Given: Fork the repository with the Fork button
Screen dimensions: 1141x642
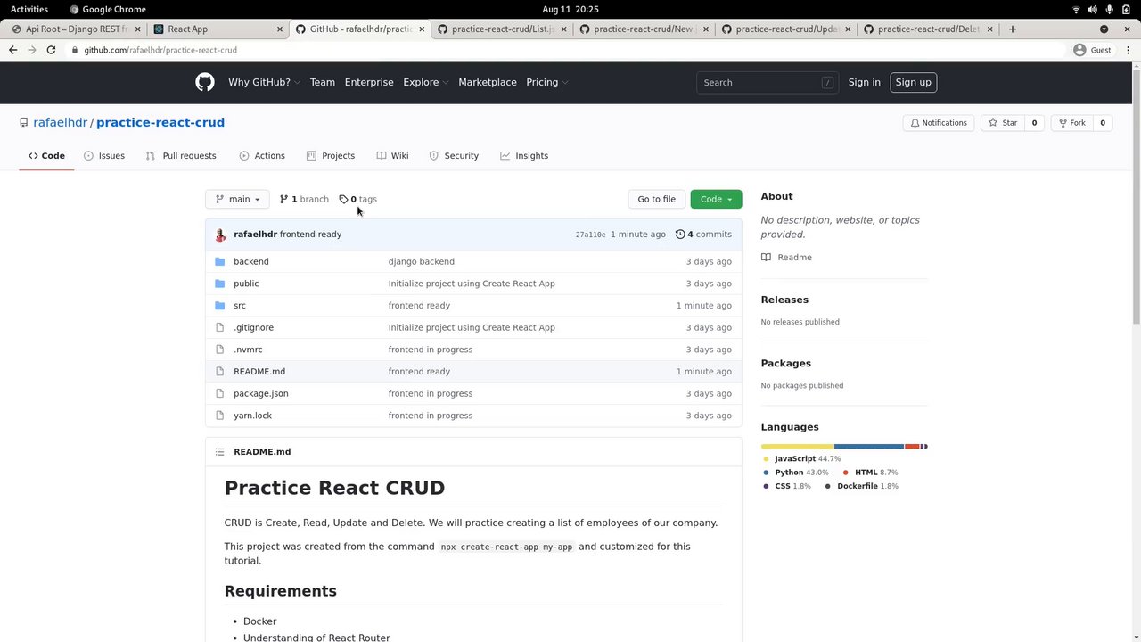Looking at the screenshot, I should (1071, 123).
